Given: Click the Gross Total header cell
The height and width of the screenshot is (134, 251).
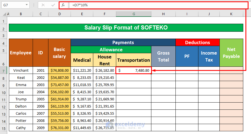Looking at the screenshot, I should pyautogui.click(x=163, y=56).
